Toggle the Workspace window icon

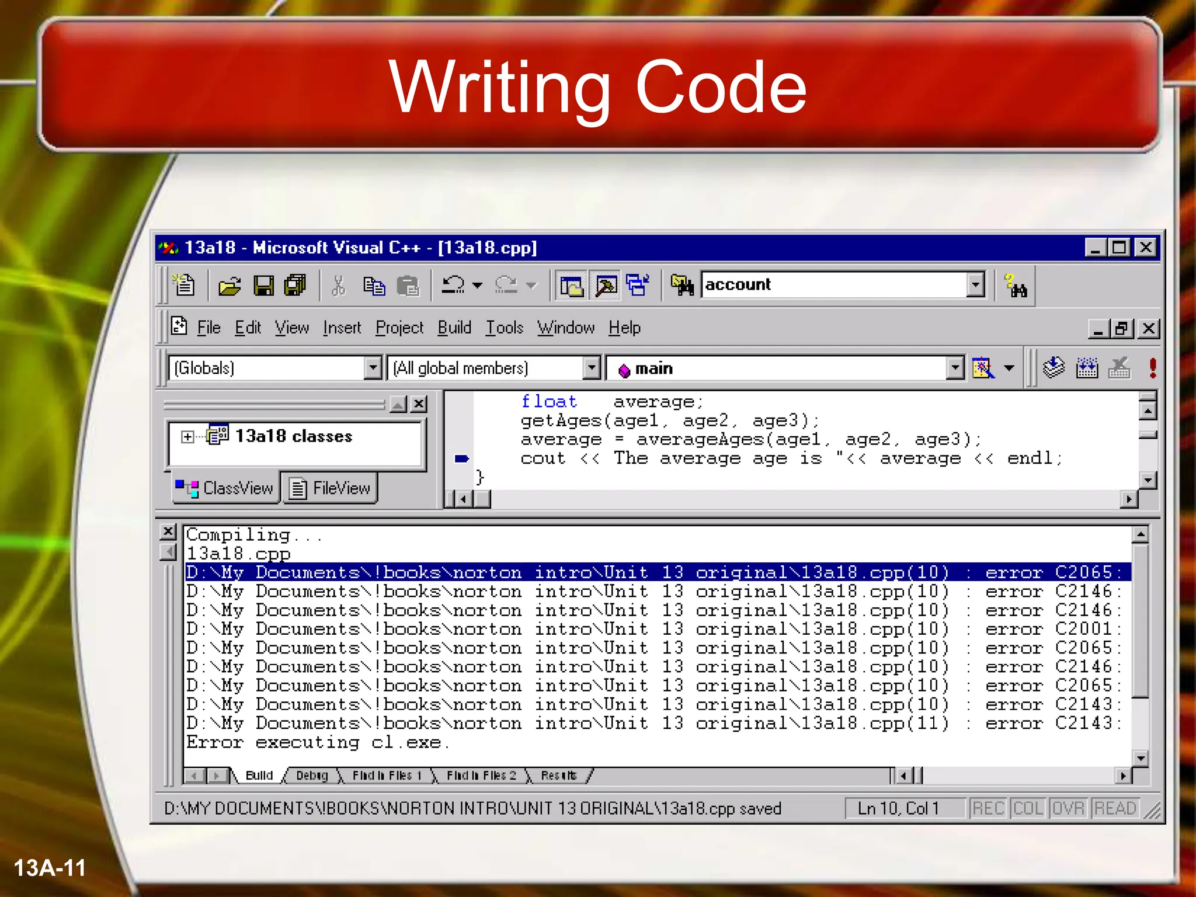tap(572, 286)
